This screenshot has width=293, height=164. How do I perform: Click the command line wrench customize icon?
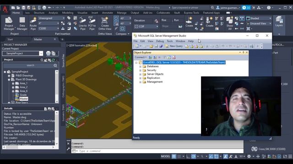68,149
